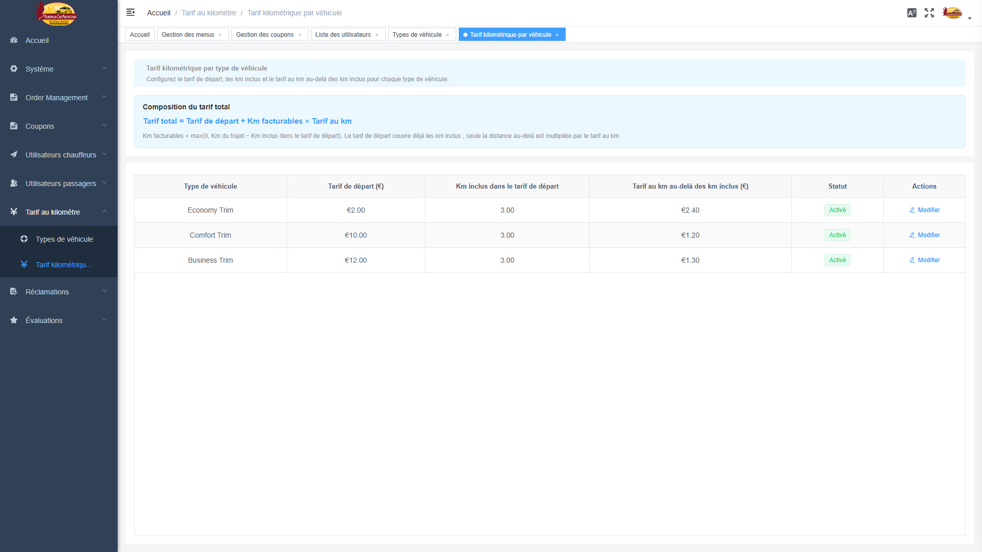Expand Utilisateurs chauffeurs chevron

coord(104,154)
